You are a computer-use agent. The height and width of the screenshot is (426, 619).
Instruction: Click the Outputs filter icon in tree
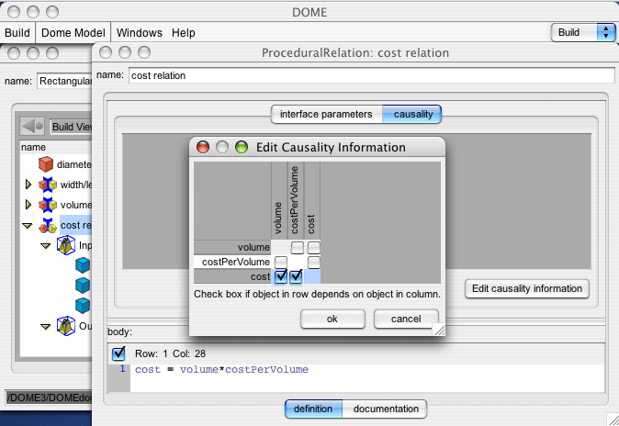coord(66,326)
